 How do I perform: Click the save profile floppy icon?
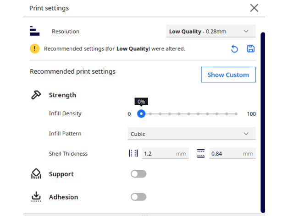pos(250,49)
